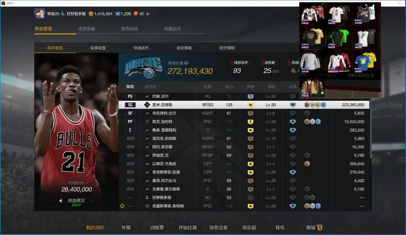Viewport: 406px width, 235px height.
Task: Click previous arrow beside 铁血硬汉
Action: tap(61, 201)
